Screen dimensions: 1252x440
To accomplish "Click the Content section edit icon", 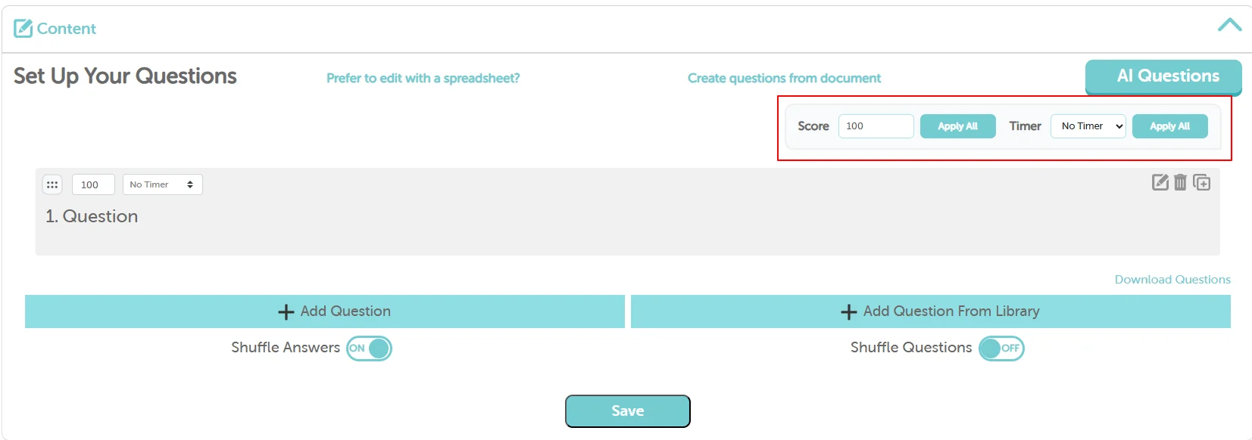I will click(x=24, y=27).
